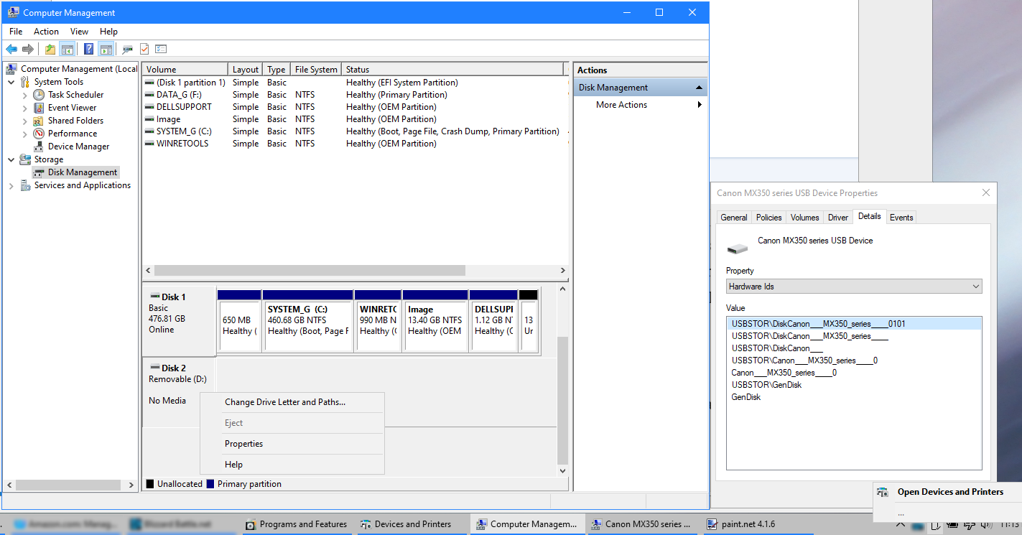
Task: Switch to the Driver tab
Action: point(837,218)
